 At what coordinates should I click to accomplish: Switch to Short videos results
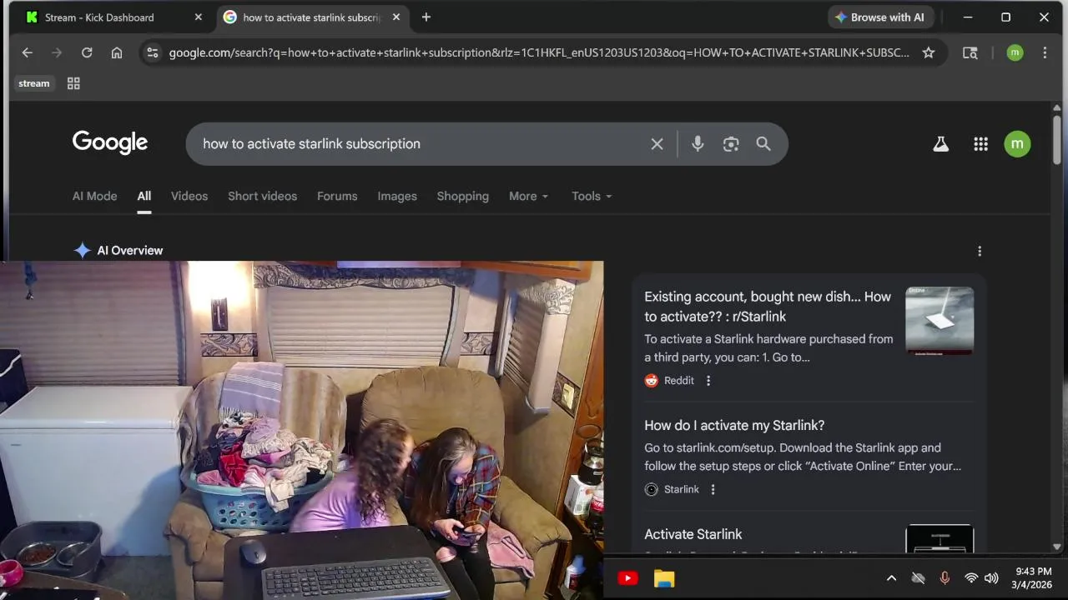point(262,197)
